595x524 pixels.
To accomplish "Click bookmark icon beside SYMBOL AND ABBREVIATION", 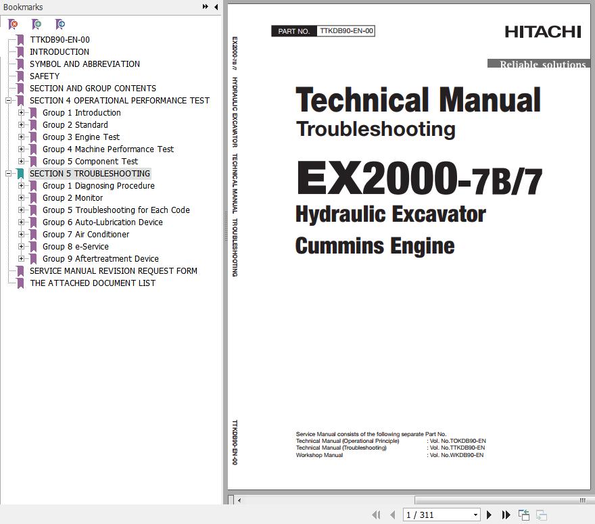I will click(x=20, y=64).
